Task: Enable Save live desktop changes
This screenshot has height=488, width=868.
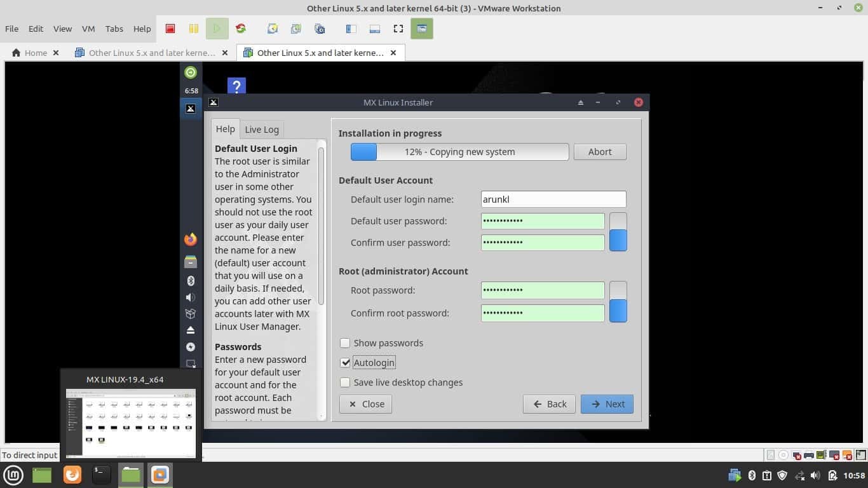Action: click(345, 383)
